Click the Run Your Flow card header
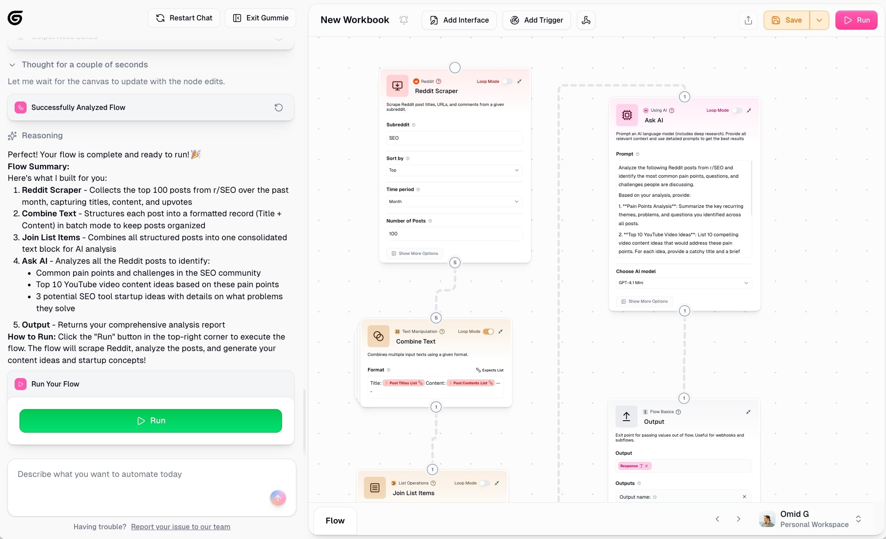 coord(151,384)
